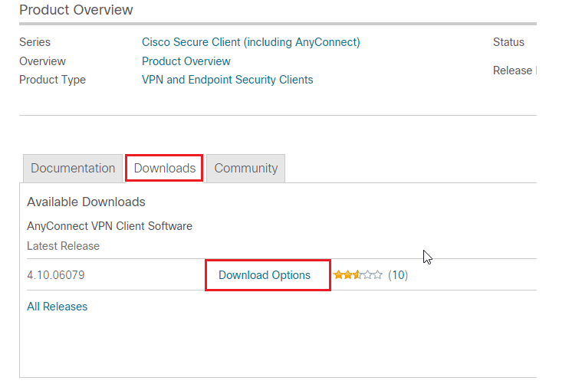
Task: Open the Cisco Secure Client (including AnyConnect) link
Action: click(x=251, y=42)
